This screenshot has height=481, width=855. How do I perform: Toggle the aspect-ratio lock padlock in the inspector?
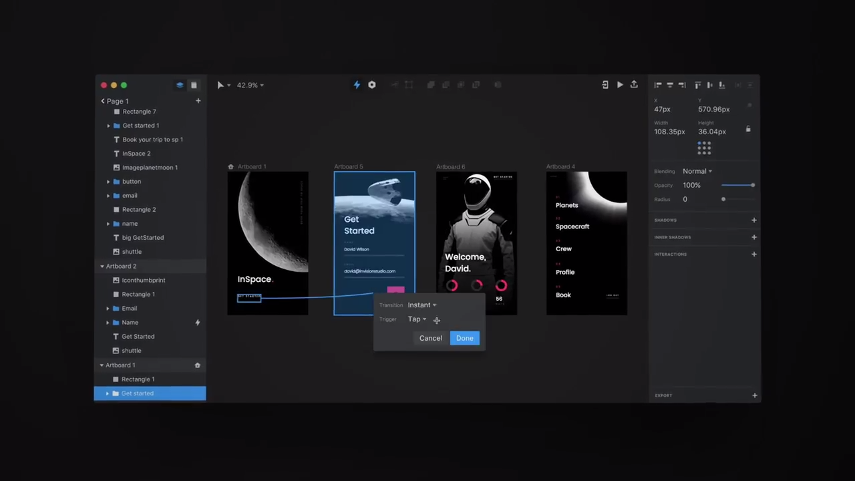click(748, 129)
